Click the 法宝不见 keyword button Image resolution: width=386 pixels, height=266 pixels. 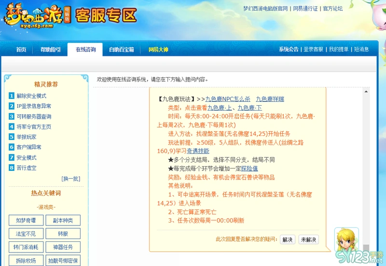[26, 234]
